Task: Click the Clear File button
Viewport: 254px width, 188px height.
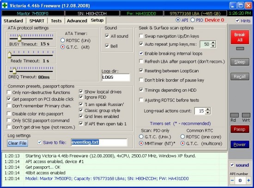Action: pyautogui.click(x=18, y=143)
